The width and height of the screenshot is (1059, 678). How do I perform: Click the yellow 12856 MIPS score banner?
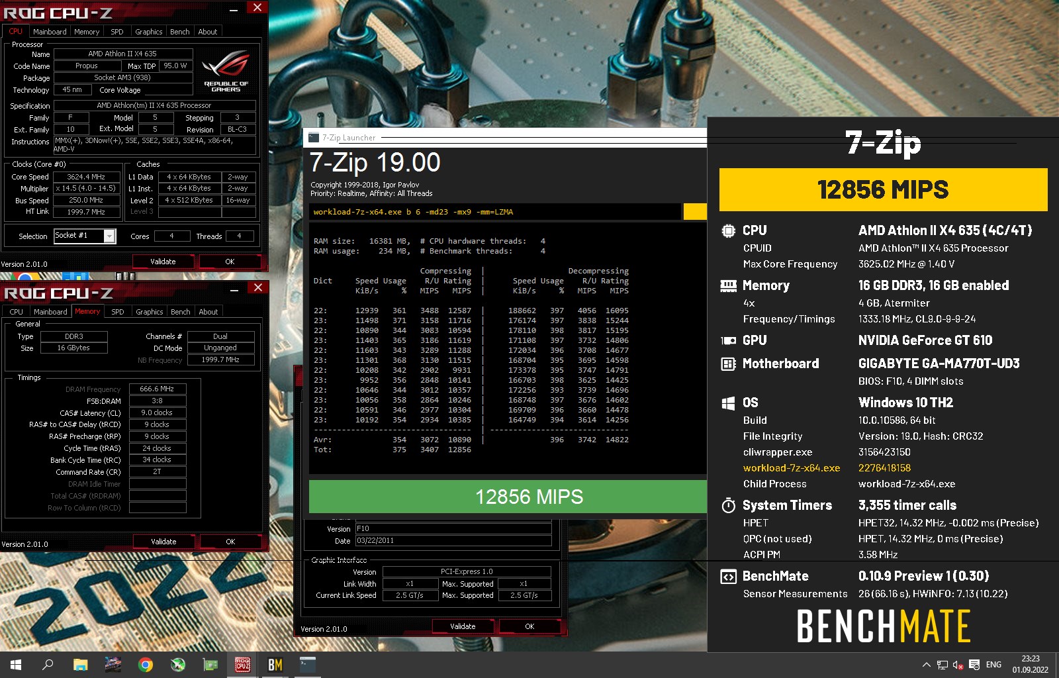tap(883, 190)
